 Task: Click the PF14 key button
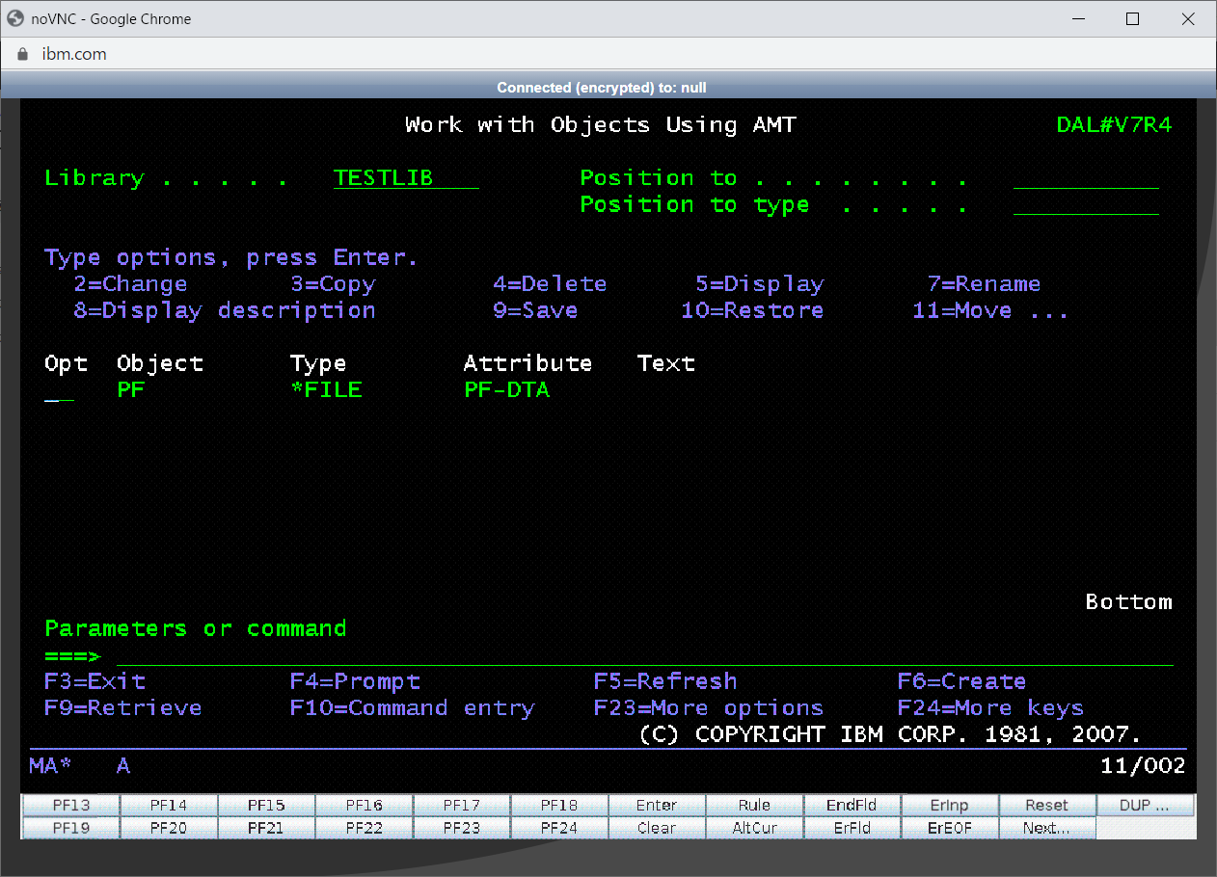pos(169,805)
